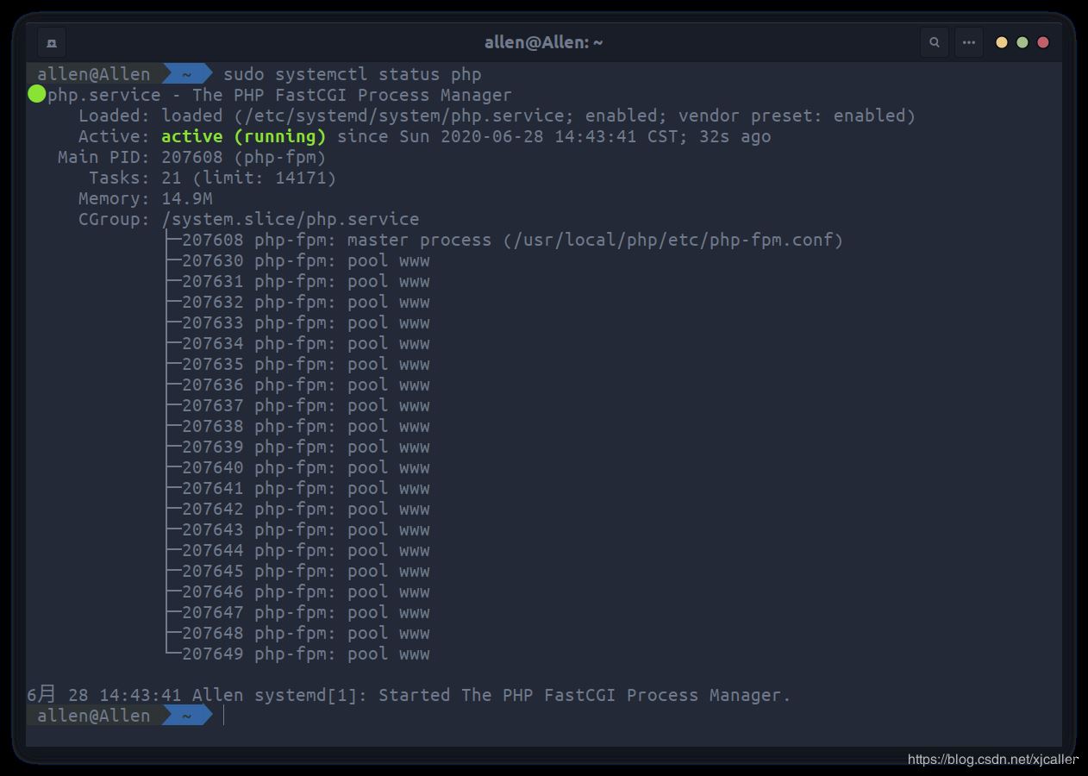This screenshot has height=776, width=1088.
Task: Click the Main PID 207608 line
Action: (x=191, y=157)
